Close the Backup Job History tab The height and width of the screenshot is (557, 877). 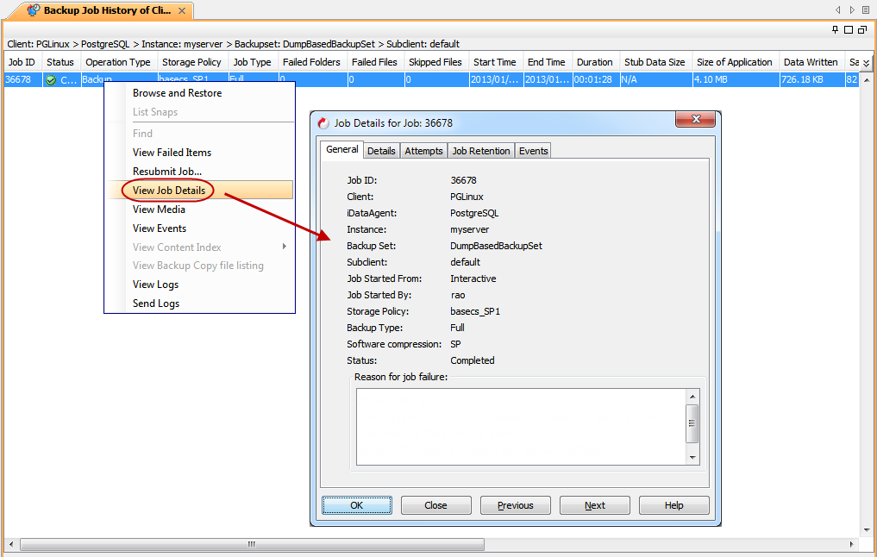point(182,10)
